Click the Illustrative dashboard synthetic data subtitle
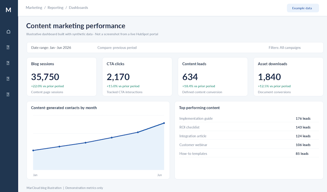The image size is (327, 192). coord(92,34)
